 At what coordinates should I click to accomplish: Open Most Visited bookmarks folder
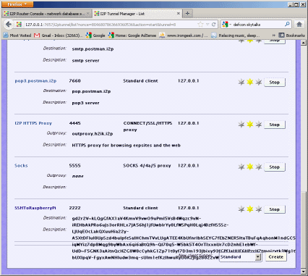click(17, 35)
